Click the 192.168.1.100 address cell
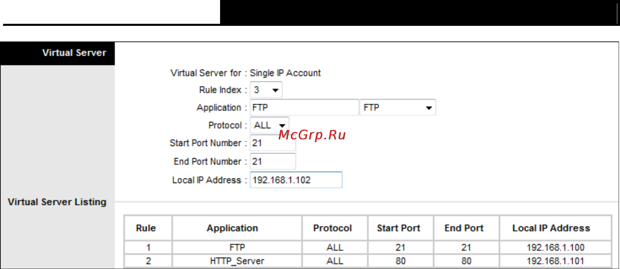 556,247
